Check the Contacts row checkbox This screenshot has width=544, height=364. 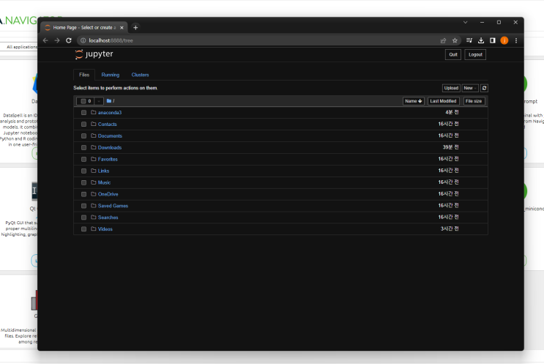coord(83,125)
